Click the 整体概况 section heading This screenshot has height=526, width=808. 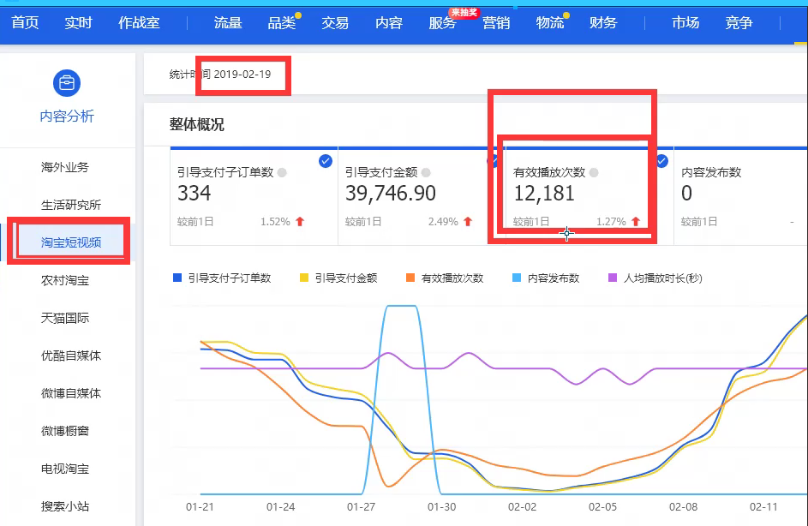tap(196, 125)
